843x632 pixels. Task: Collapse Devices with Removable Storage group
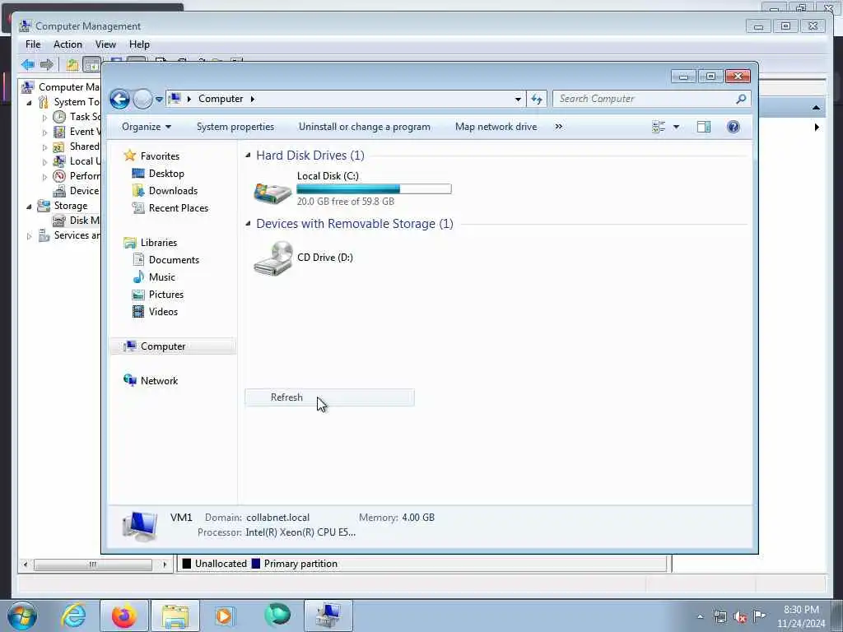pos(248,224)
